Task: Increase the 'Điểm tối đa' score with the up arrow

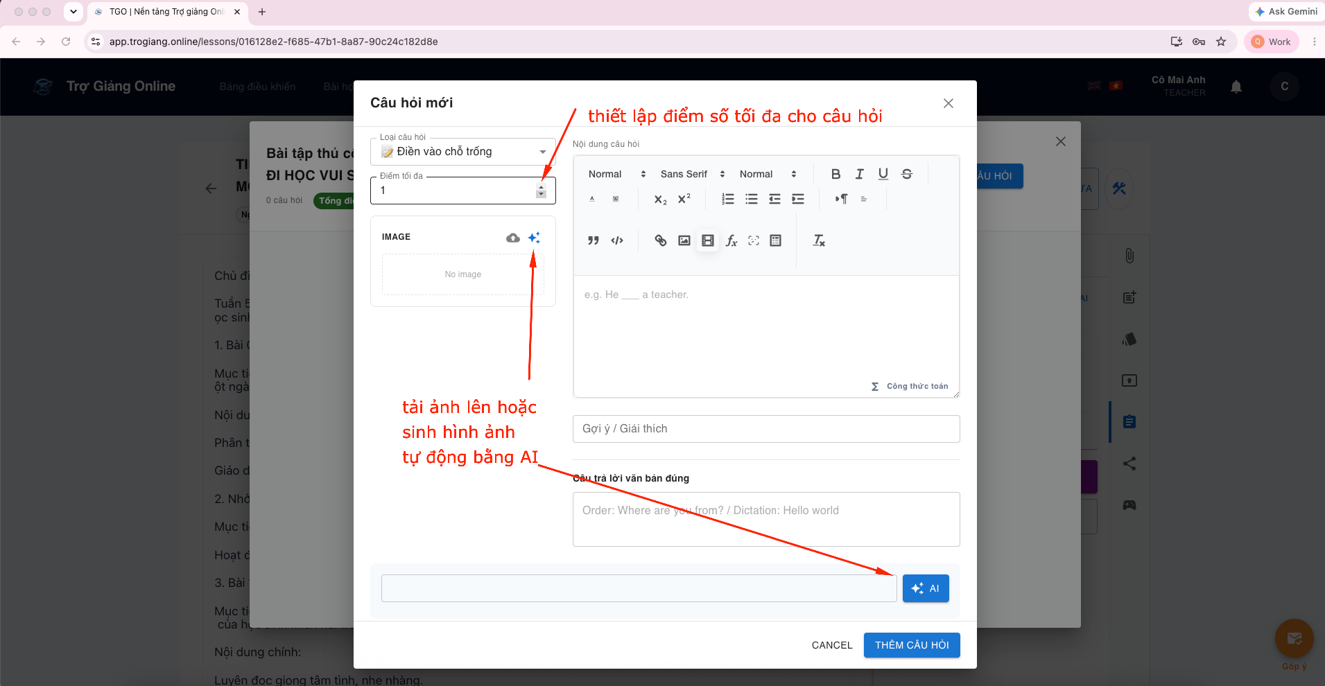Action: [542, 186]
